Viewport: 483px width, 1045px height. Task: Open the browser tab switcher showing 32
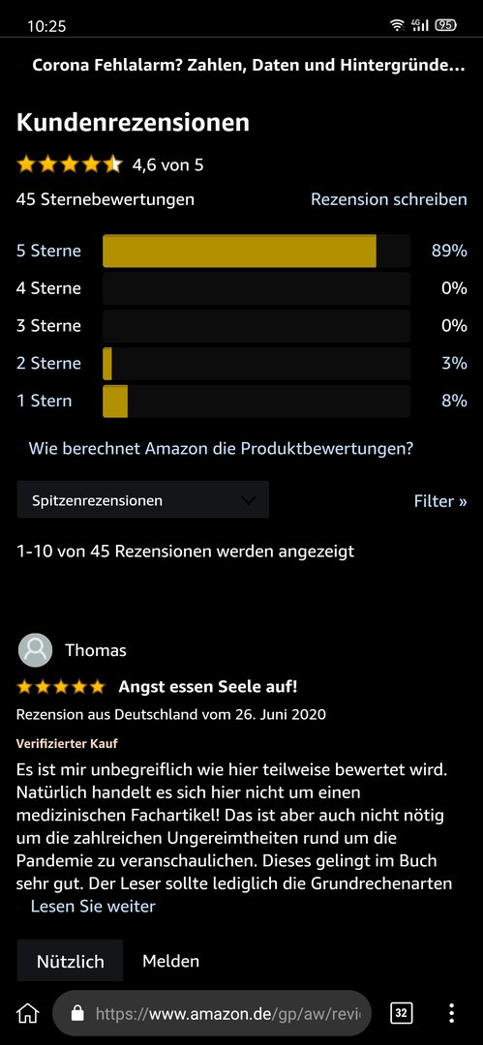(401, 1014)
